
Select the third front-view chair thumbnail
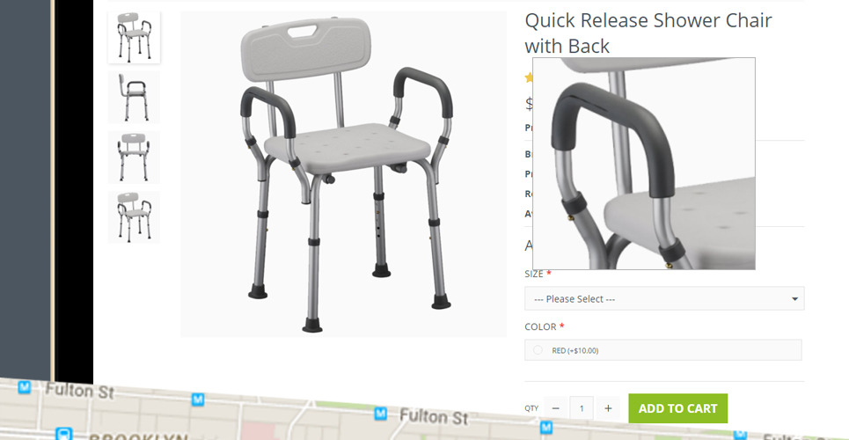134,158
